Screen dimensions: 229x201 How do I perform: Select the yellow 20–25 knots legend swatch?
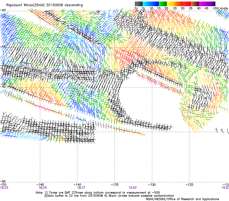click(x=171, y=4)
